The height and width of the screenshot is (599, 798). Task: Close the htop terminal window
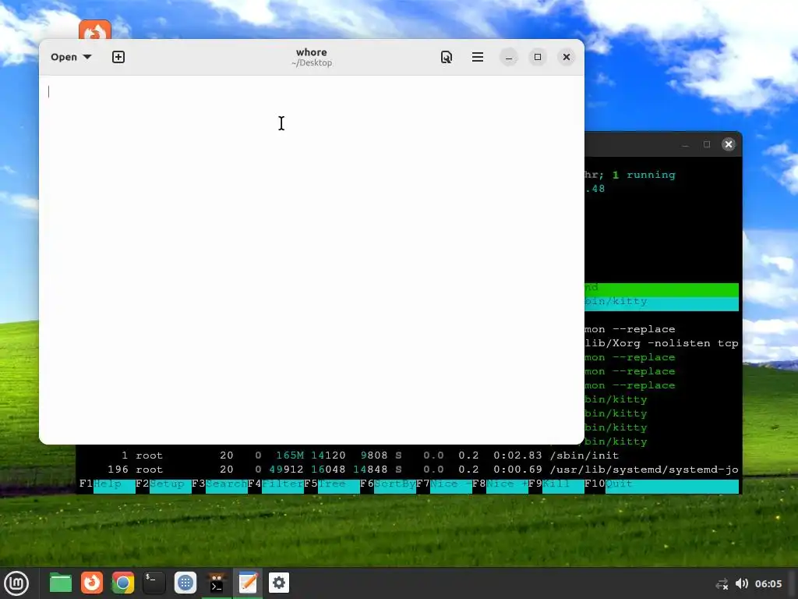729,144
